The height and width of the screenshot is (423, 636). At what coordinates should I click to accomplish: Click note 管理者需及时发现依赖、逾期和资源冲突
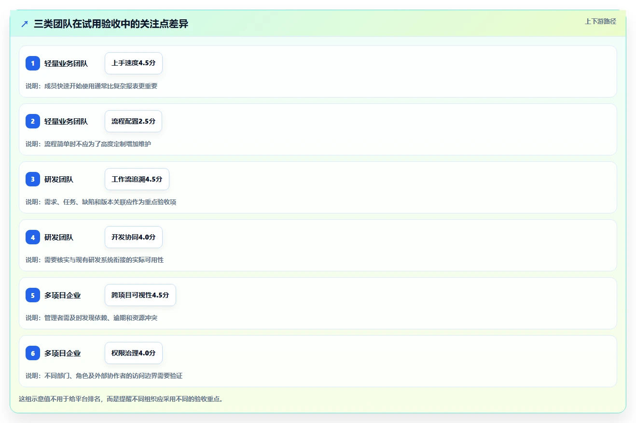pos(101,318)
